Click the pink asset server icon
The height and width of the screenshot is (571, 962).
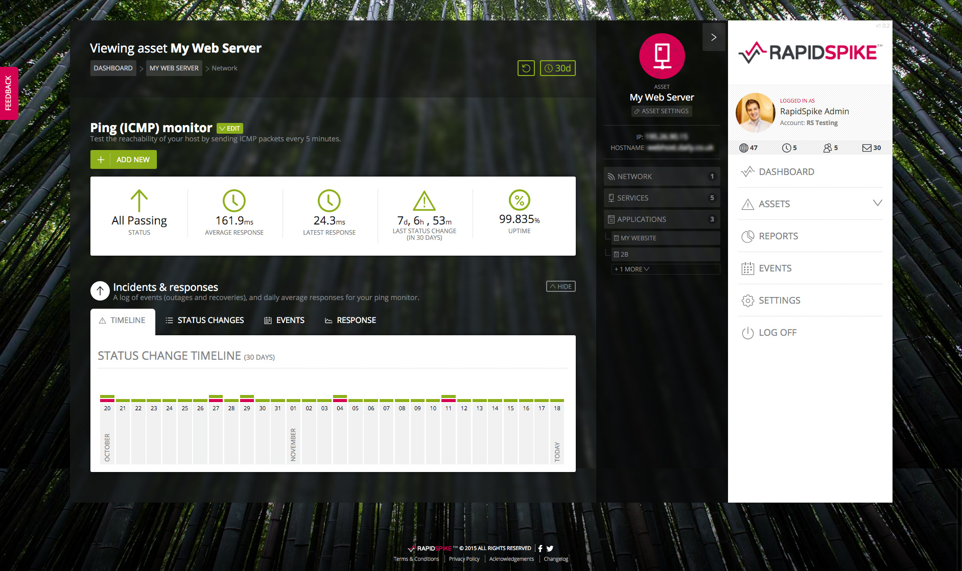[x=662, y=56]
